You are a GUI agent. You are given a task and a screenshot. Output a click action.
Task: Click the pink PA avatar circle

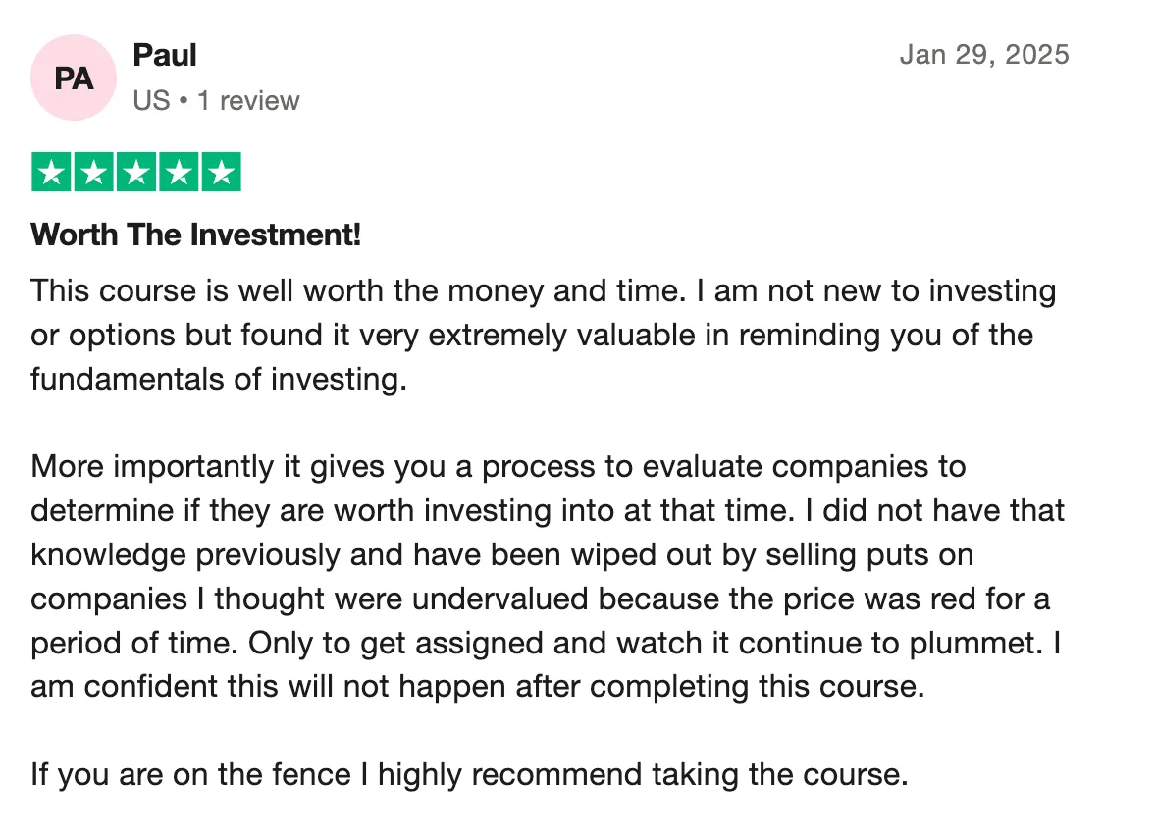[73, 78]
